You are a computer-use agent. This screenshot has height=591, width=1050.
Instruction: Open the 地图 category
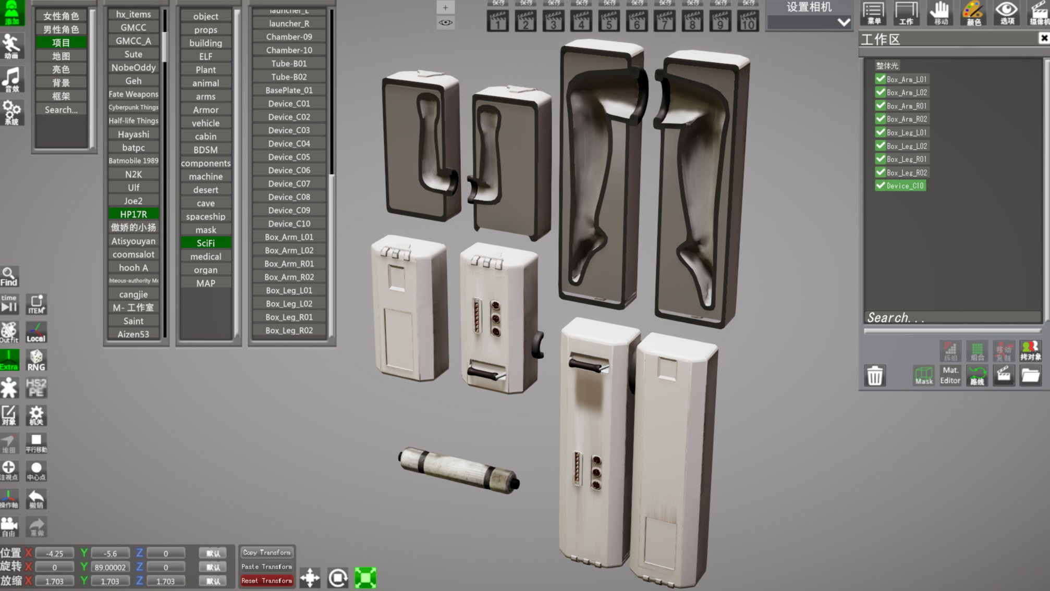click(x=61, y=56)
